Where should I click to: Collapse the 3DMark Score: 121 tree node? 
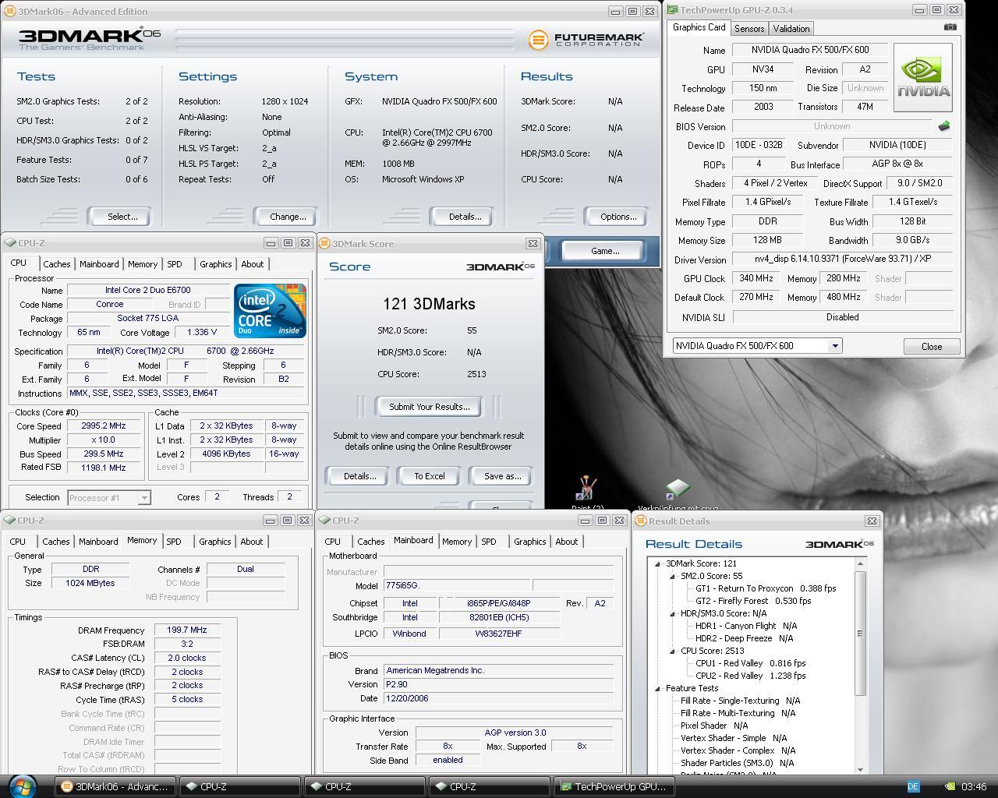point(657,563)
